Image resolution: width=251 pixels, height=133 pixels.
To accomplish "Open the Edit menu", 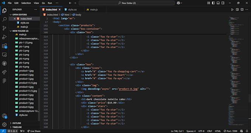I will (x=16, y=3).
